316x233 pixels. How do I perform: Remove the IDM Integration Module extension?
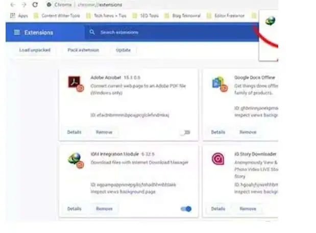click(x=104, y=209)
